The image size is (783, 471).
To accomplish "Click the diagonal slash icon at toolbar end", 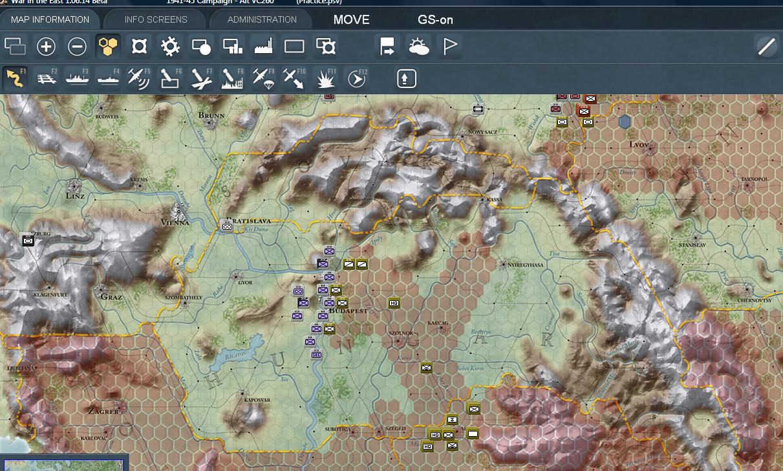I will point(766,46).
